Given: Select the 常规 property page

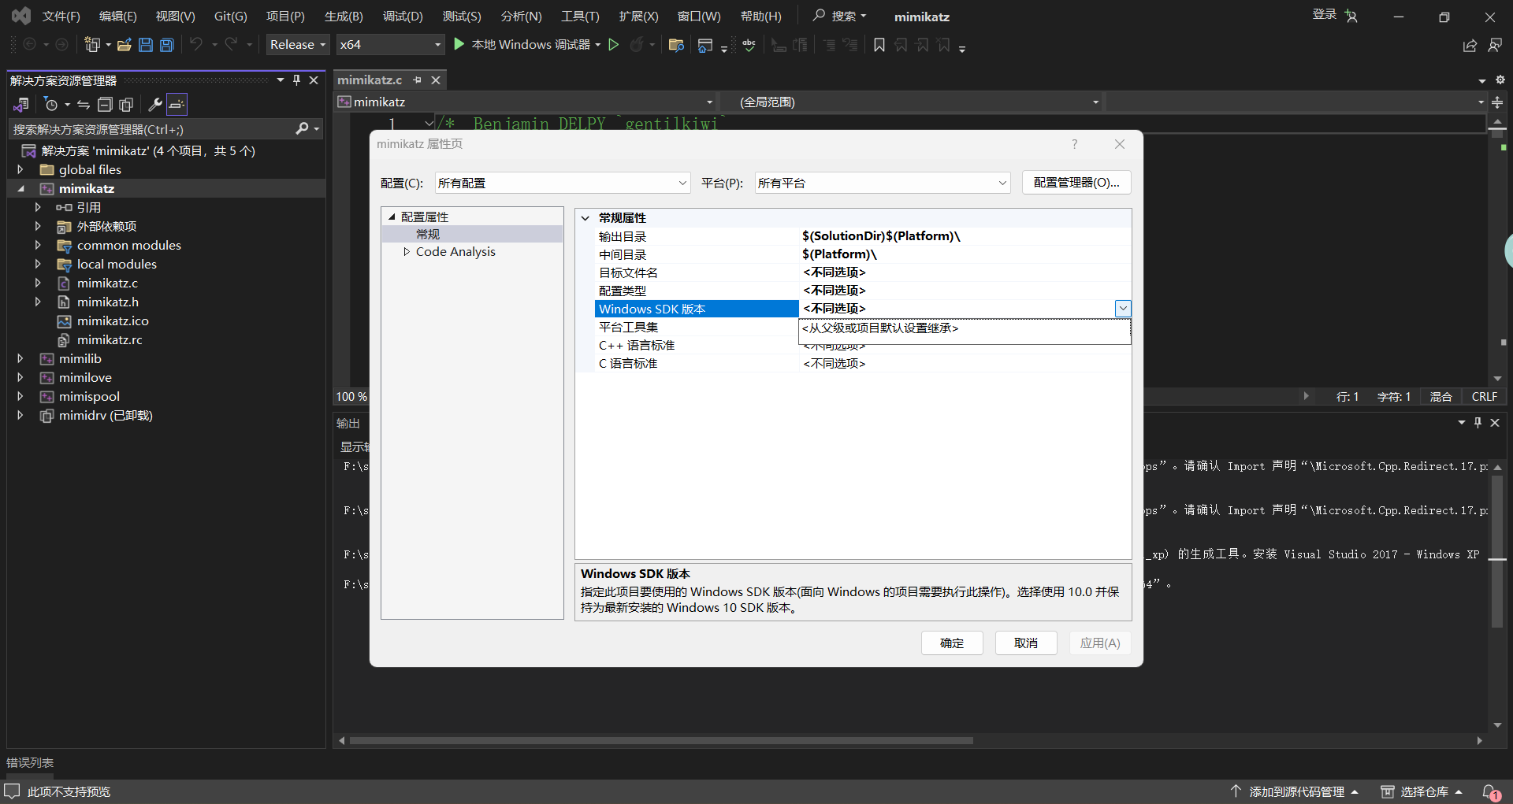Looking at the screenshot, I should 428,234.
